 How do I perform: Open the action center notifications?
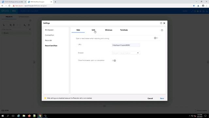[x=205, y=116]
